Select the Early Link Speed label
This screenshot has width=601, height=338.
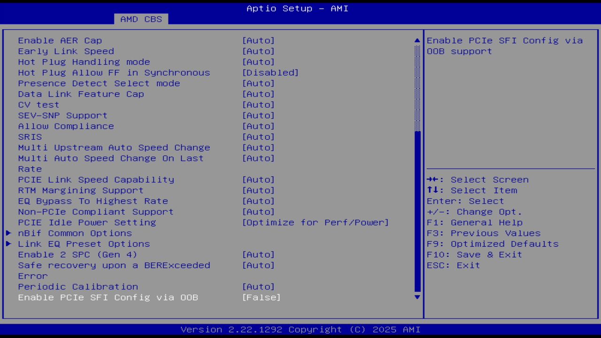click(x=66, y=51)
